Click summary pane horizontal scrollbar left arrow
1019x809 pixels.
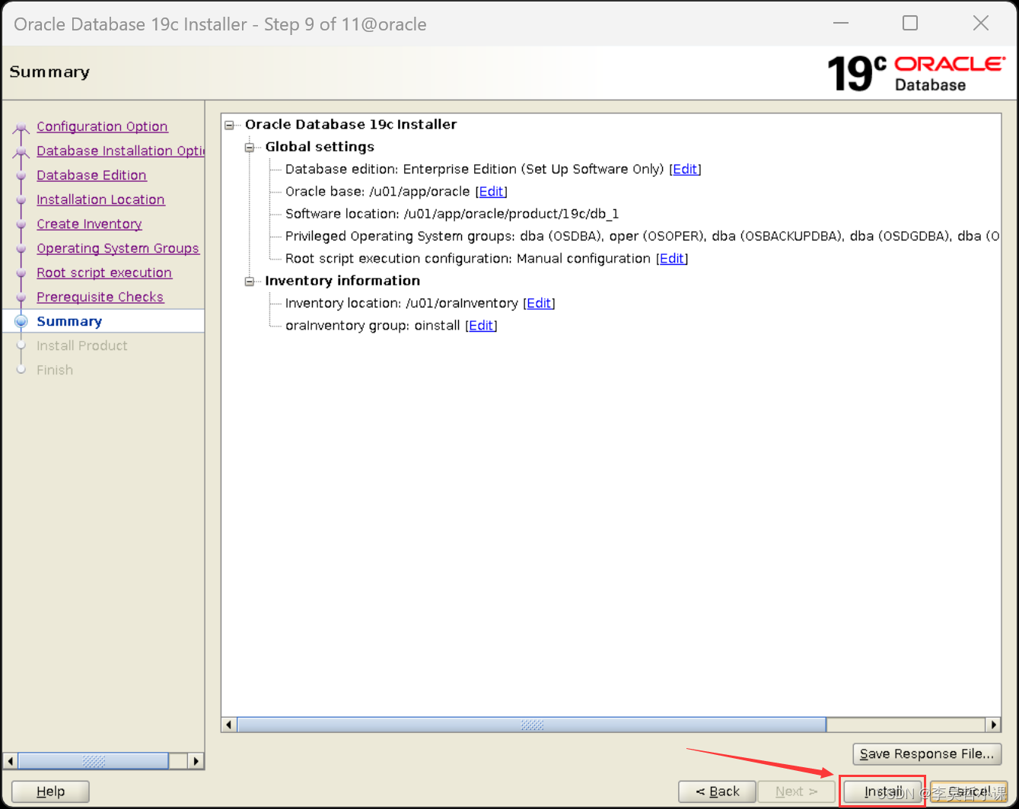[x=229, y=725]
